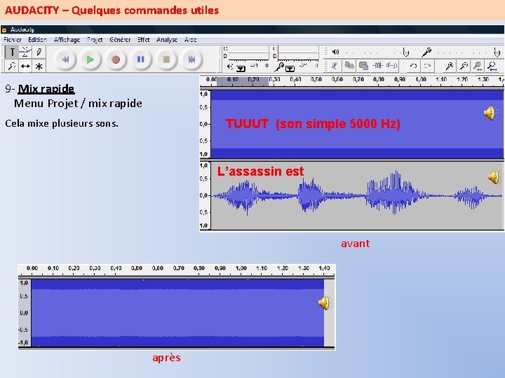Click the L'assassin est voice waveform
This screenshot has width=505, height=378.
pos(357,195)
